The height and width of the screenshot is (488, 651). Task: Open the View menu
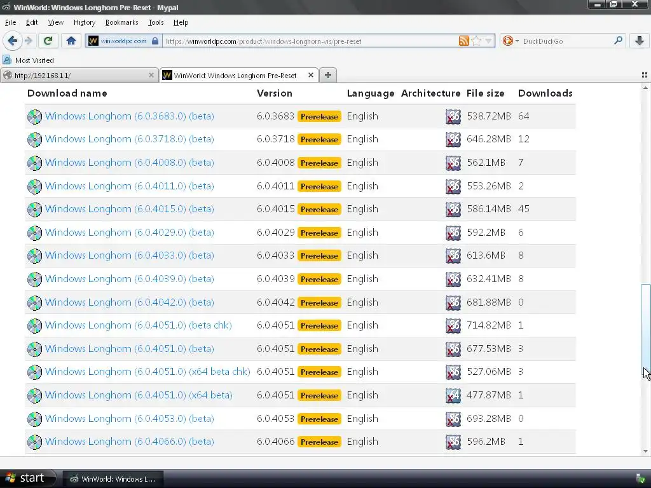pyautogui.click(x=56, y=22)
